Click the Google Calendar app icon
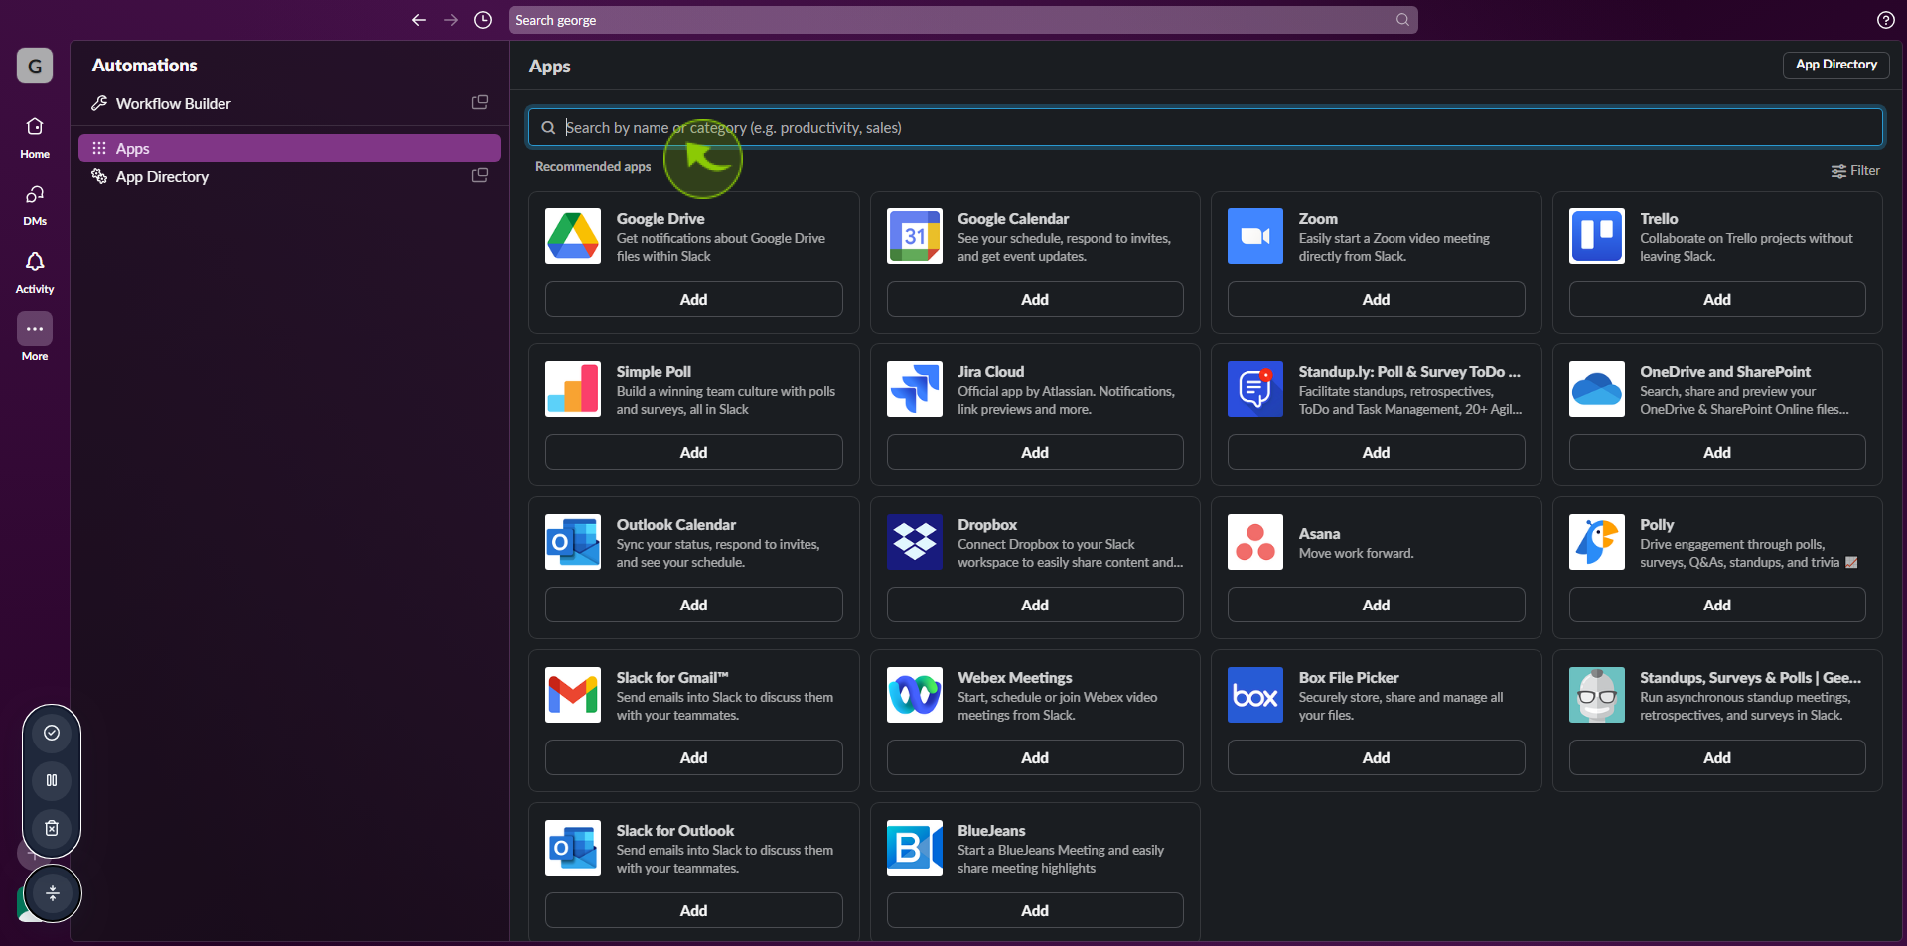The width and height of the screenshot is (1907, 946). [915, 236]
